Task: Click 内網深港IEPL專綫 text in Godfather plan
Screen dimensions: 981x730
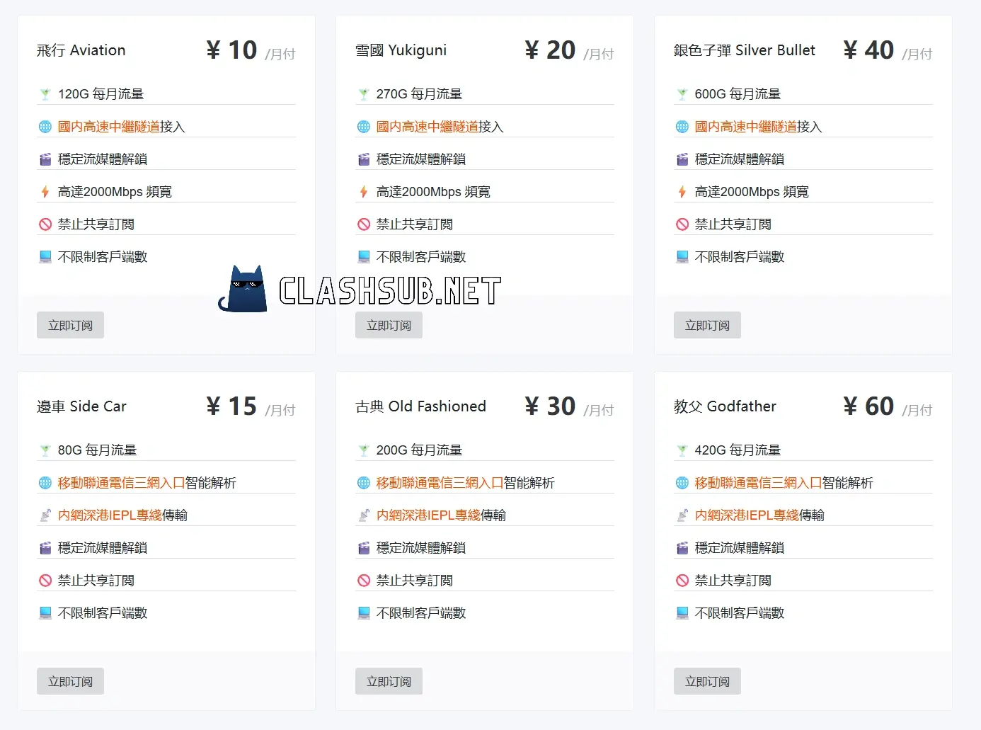Action: coord(747,515)
